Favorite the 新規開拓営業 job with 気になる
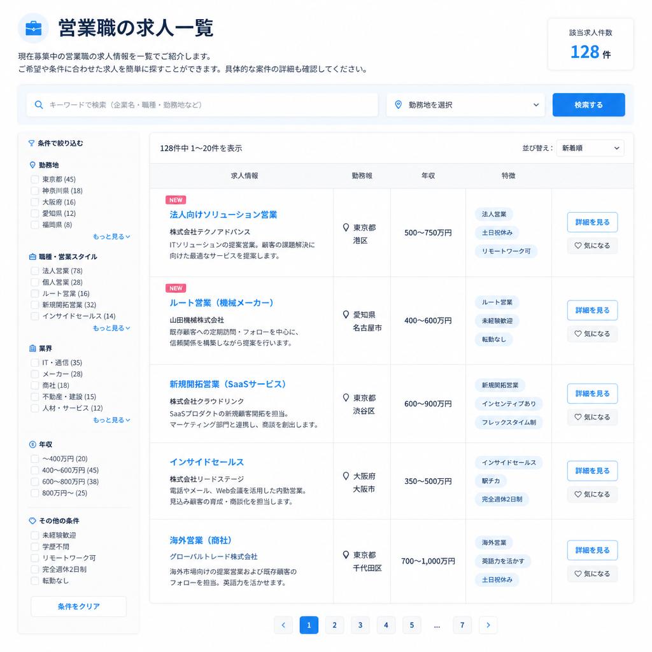This screenshot has height=652, width=652. tap(592, 417)
